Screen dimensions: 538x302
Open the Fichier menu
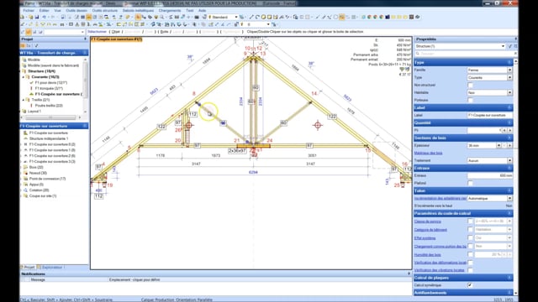pos(29,11)
